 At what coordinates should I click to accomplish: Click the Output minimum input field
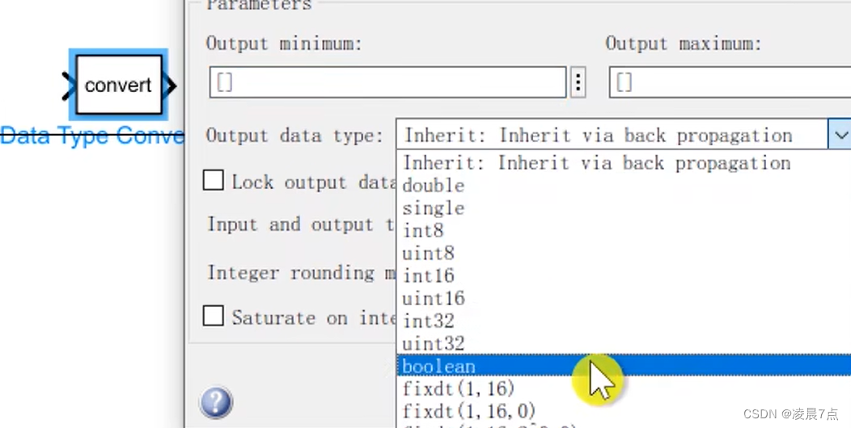[x=388, y=82]
